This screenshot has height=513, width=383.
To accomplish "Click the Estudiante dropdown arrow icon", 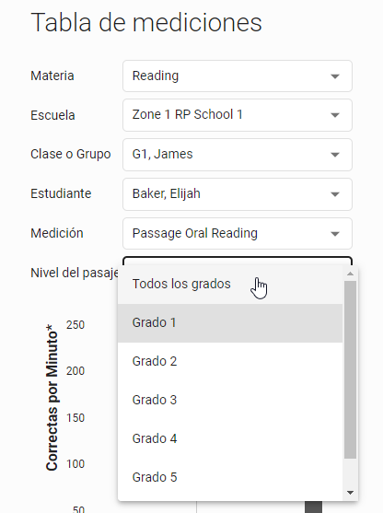I will tap(334, 194).
